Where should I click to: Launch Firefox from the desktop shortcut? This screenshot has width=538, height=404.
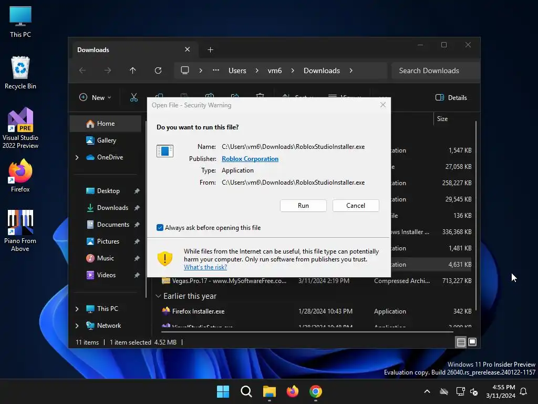click(x=20, y=176)
